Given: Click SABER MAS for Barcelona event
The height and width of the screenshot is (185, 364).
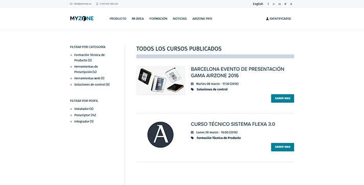Looking at the screenshot, I should [283, 98].
